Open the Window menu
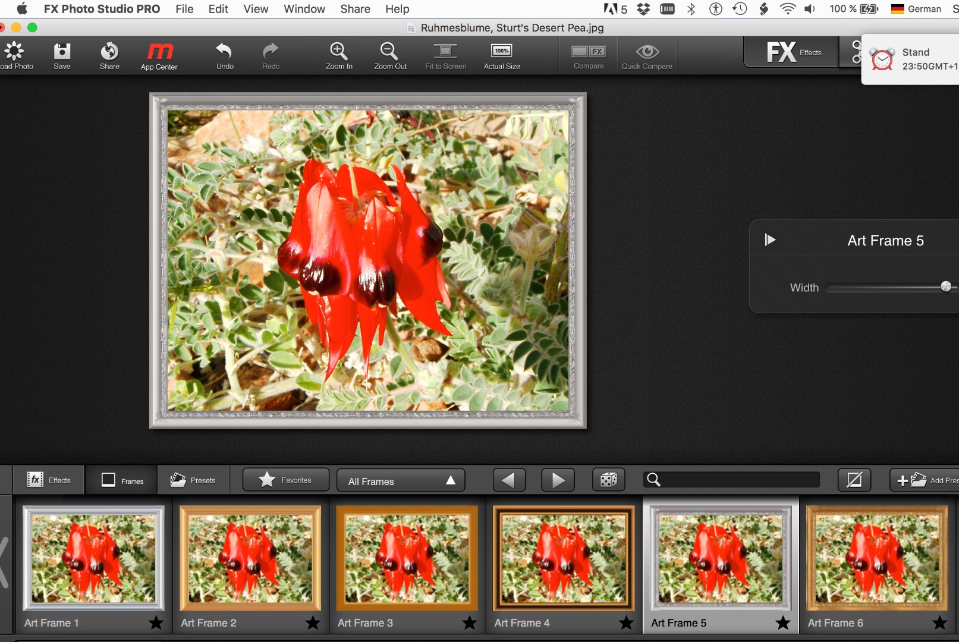 click(304, 9)
